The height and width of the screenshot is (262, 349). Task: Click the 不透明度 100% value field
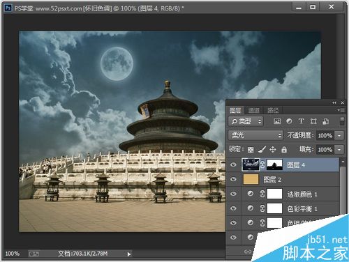325,135
